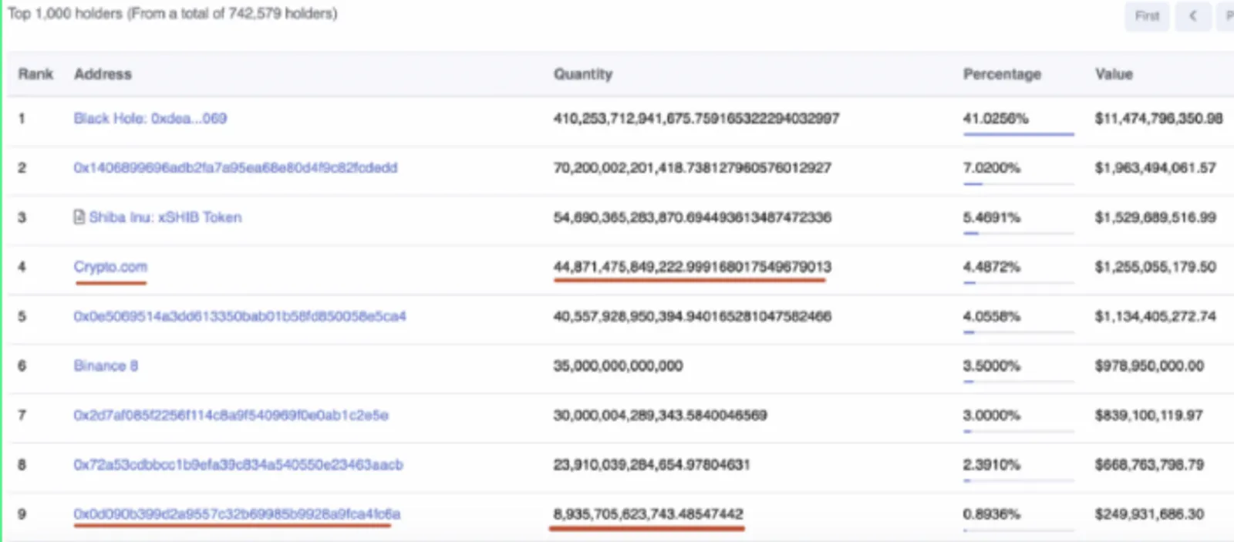This screenshot has height=542, width=1234.
Task: Select the Top 1,000 holders summary text
Action: point(172,13)
